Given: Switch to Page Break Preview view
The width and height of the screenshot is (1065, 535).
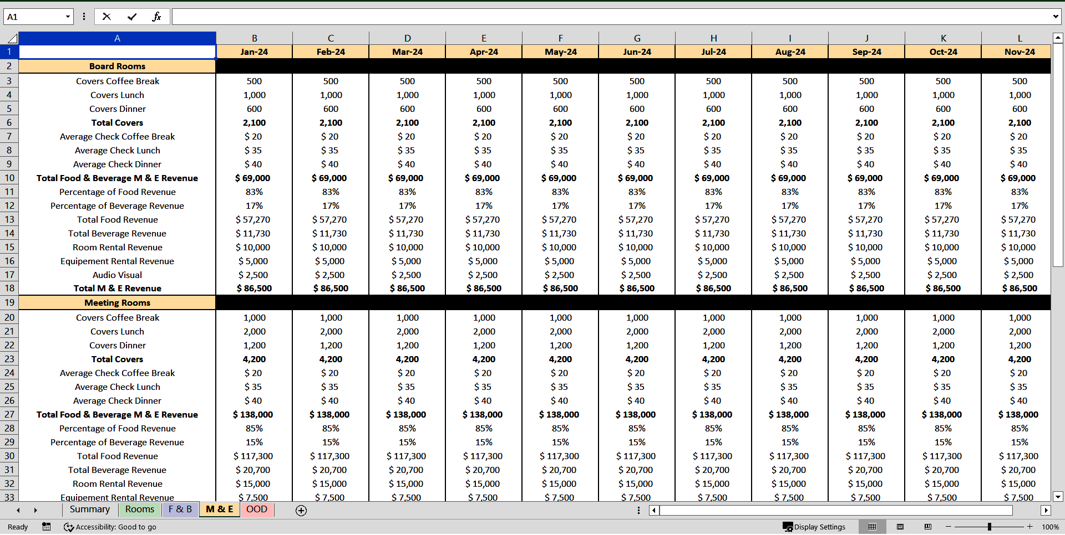Looking at the screenshot, I should (x=928, y=527).
